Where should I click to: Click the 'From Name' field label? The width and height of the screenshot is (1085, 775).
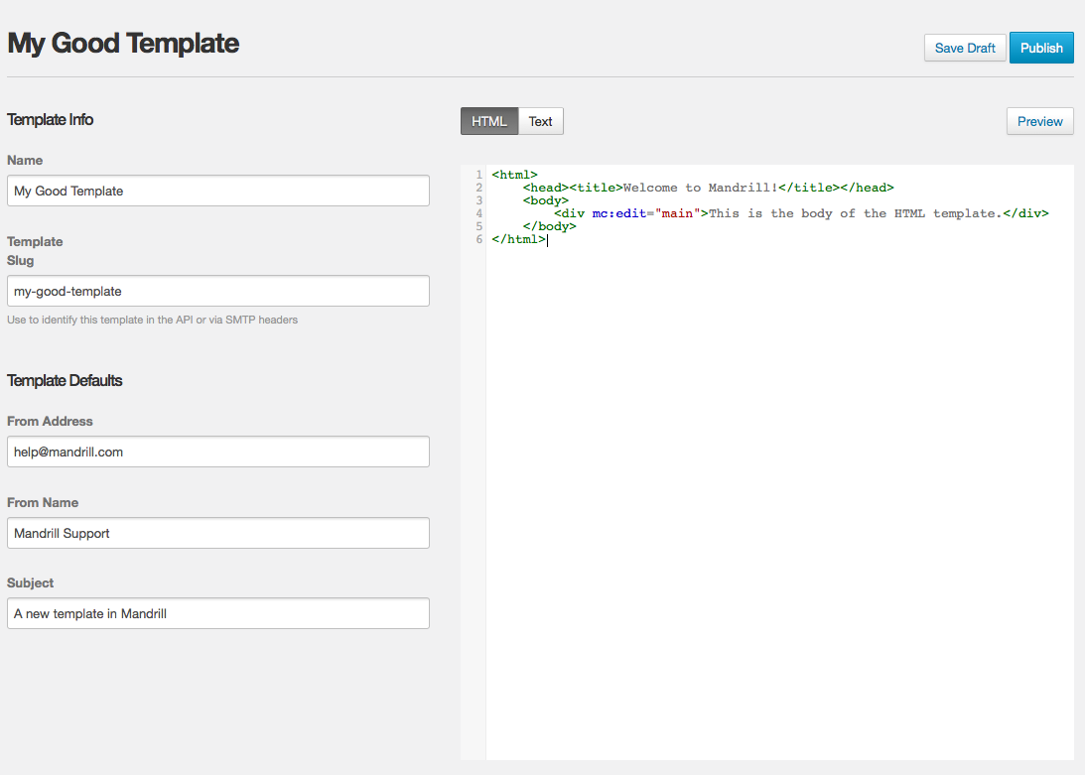pyautogui.click(x=43, y=502)
